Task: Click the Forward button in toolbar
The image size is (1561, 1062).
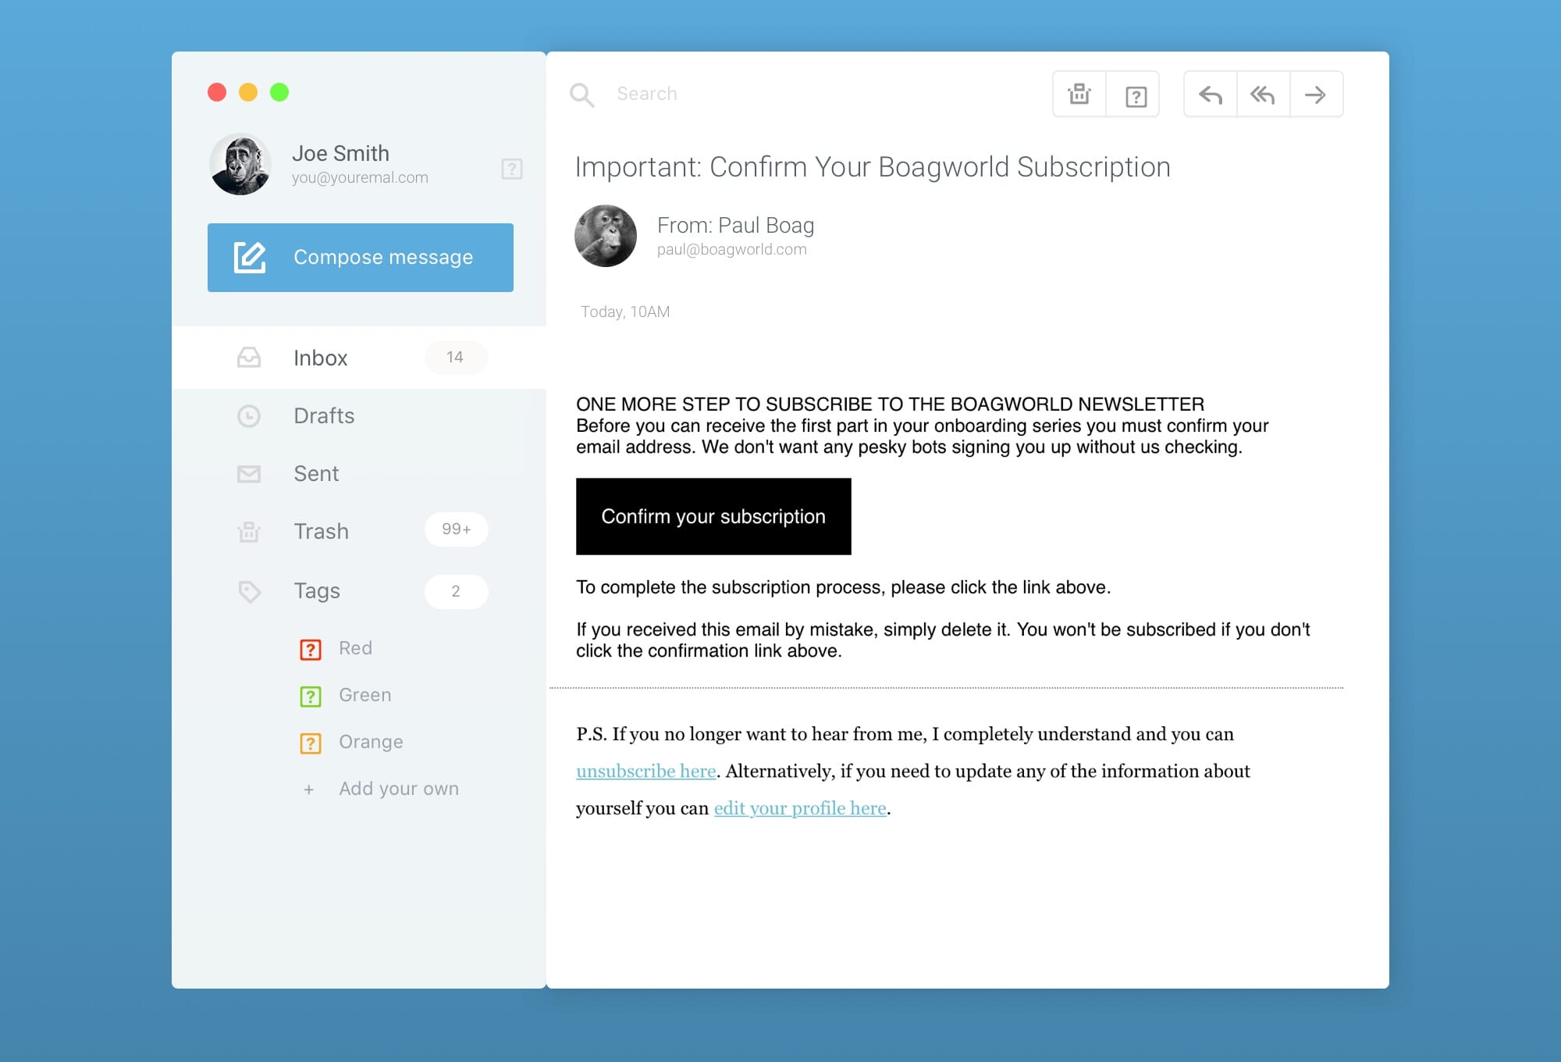Action: (1317, 94)
